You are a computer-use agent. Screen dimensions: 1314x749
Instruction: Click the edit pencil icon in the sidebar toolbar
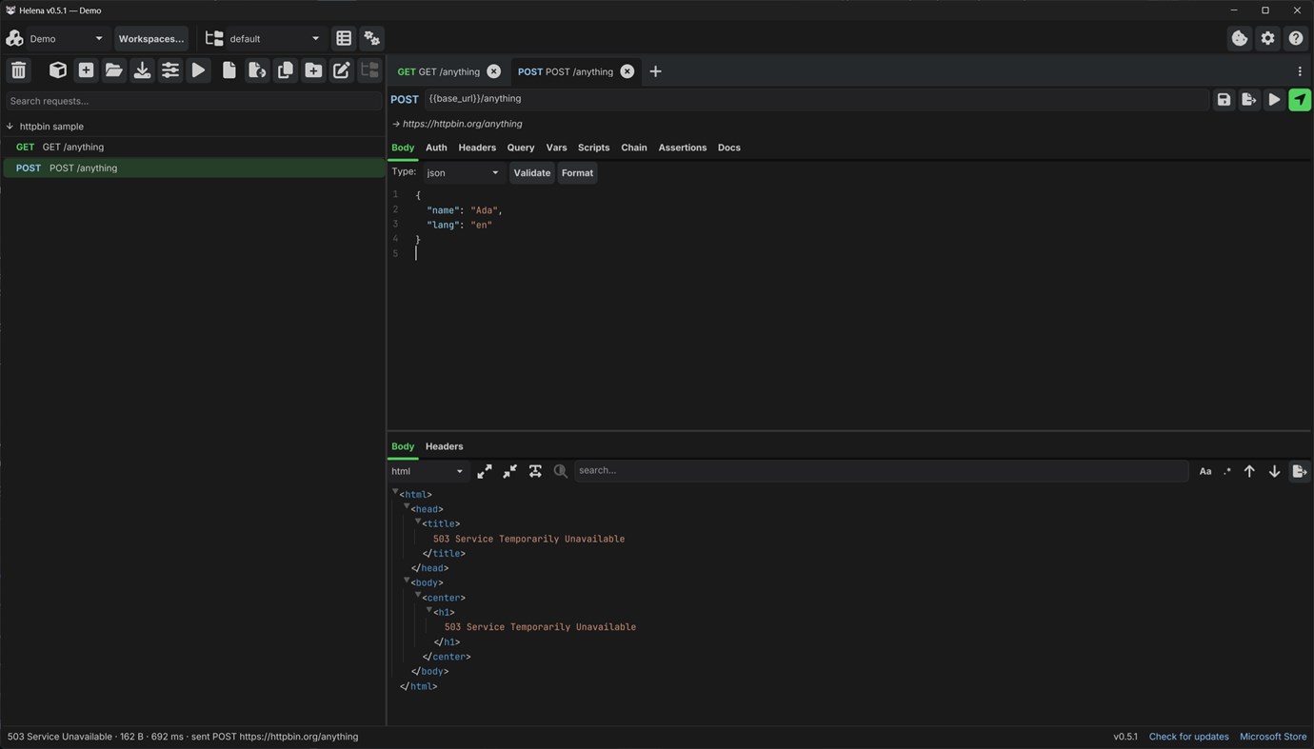coord(341,70)
